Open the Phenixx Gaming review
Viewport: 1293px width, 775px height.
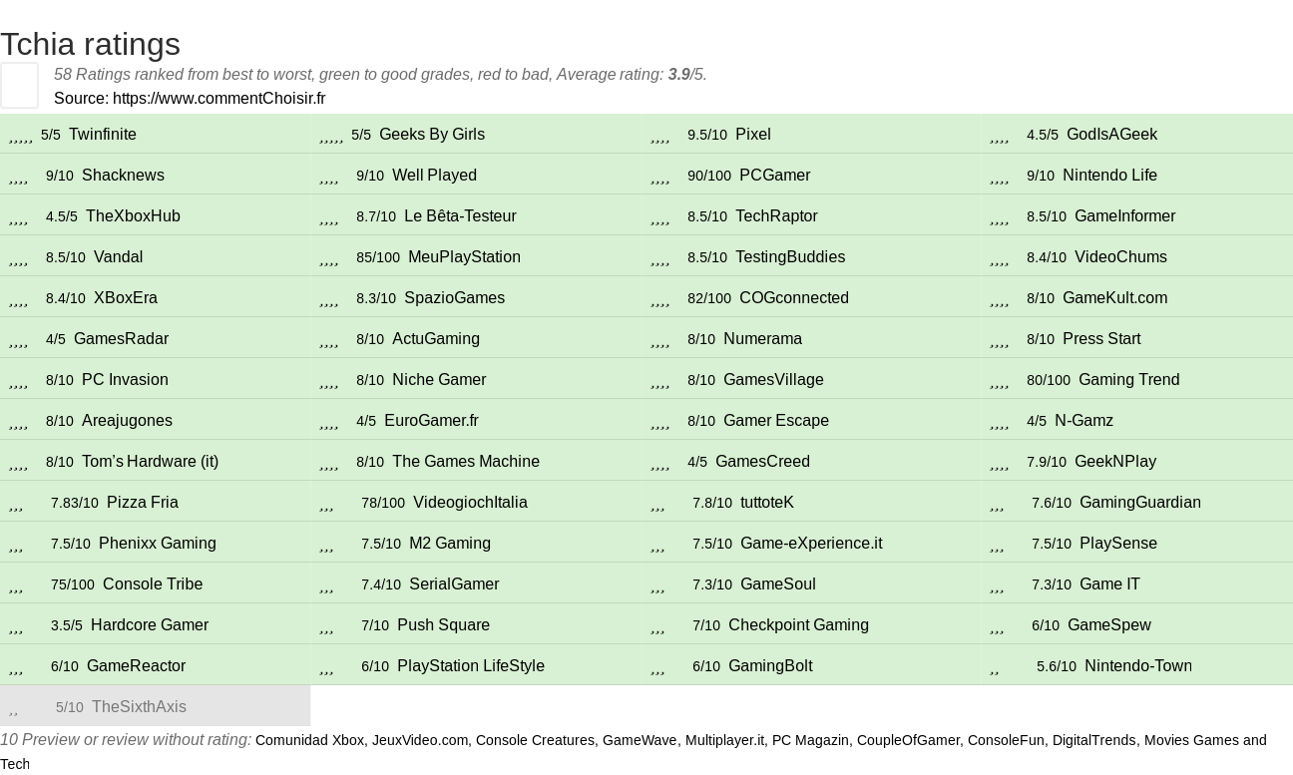point(155,543)
